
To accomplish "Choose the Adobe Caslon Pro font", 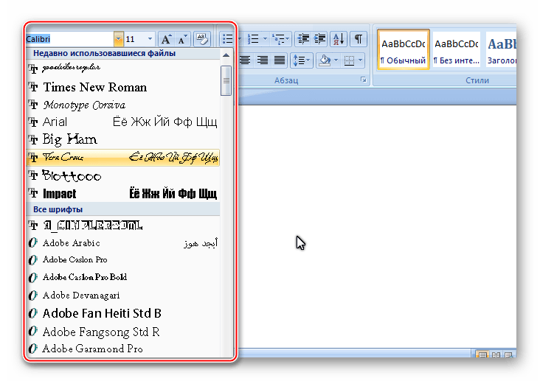I will 123,260.
